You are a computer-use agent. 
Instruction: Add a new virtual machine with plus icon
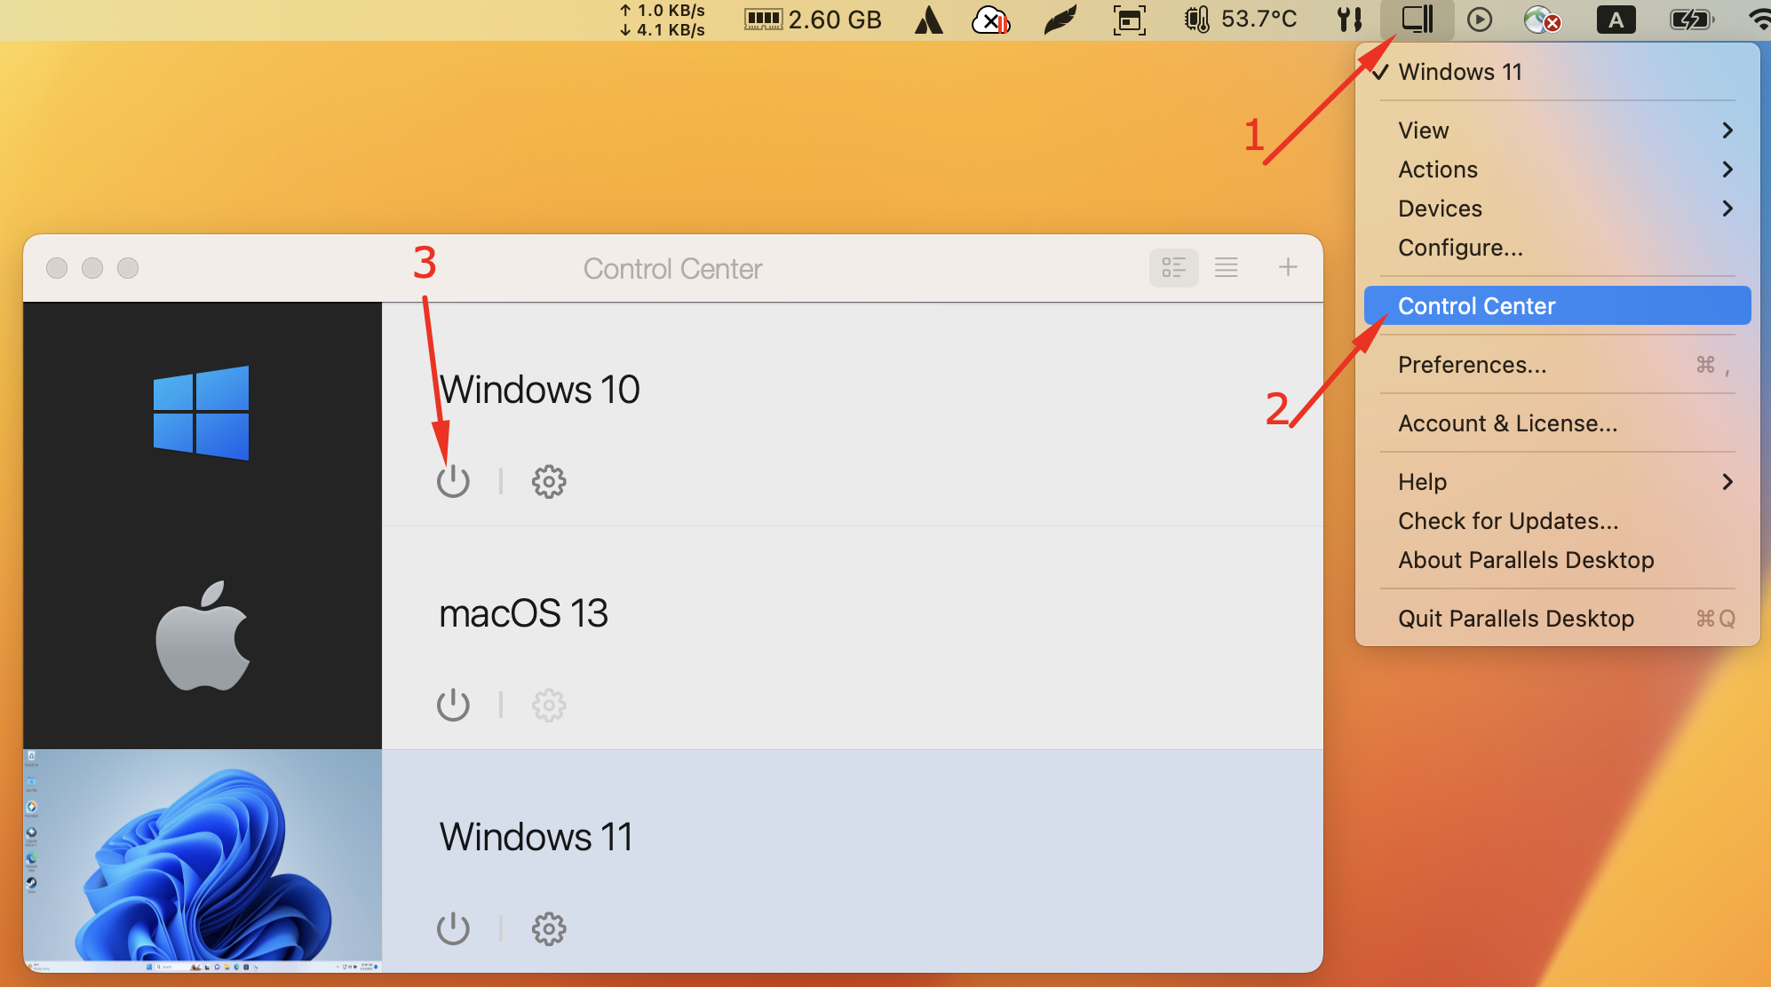(x=1288, y=267)
